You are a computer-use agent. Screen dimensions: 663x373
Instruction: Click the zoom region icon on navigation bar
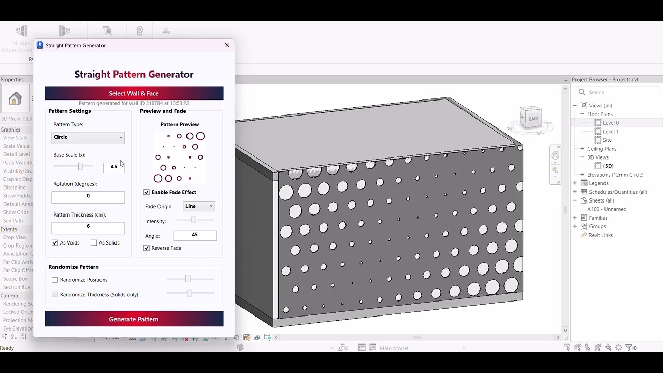pos(555,170)
